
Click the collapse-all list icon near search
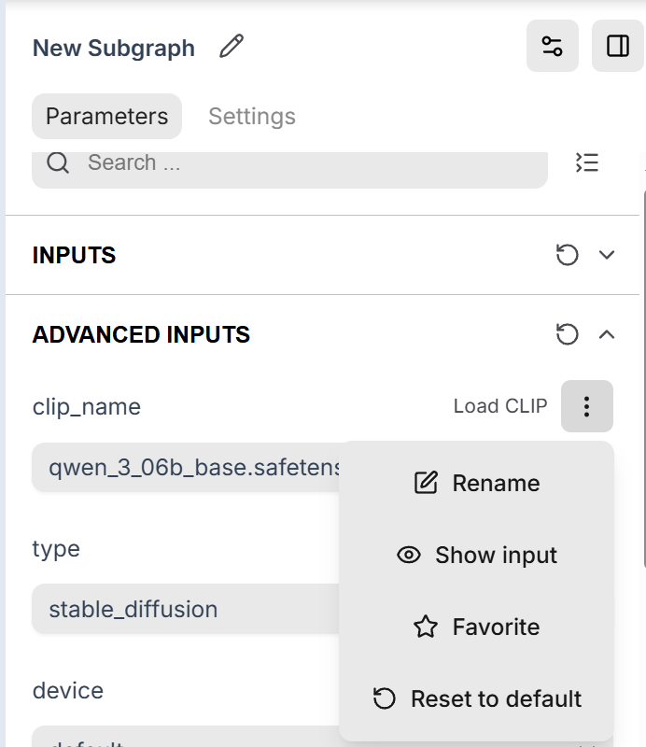[x=587, y=162]
